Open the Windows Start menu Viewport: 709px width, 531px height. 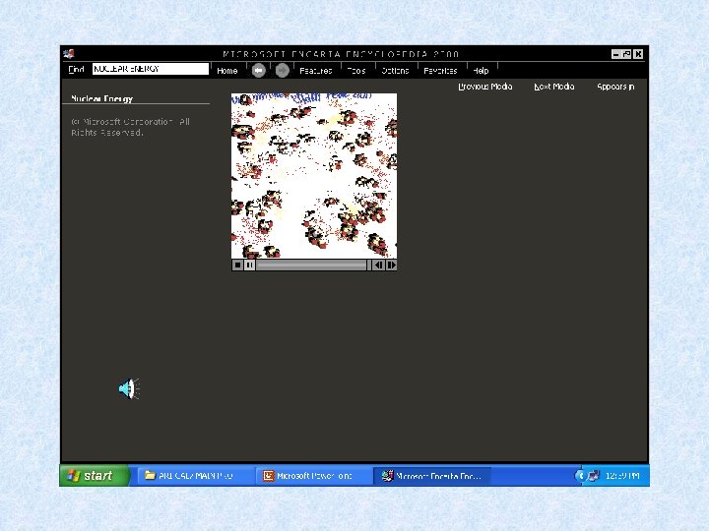(95, 476)
